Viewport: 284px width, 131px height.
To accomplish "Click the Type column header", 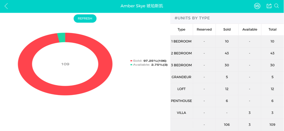I will pos(181,30).
